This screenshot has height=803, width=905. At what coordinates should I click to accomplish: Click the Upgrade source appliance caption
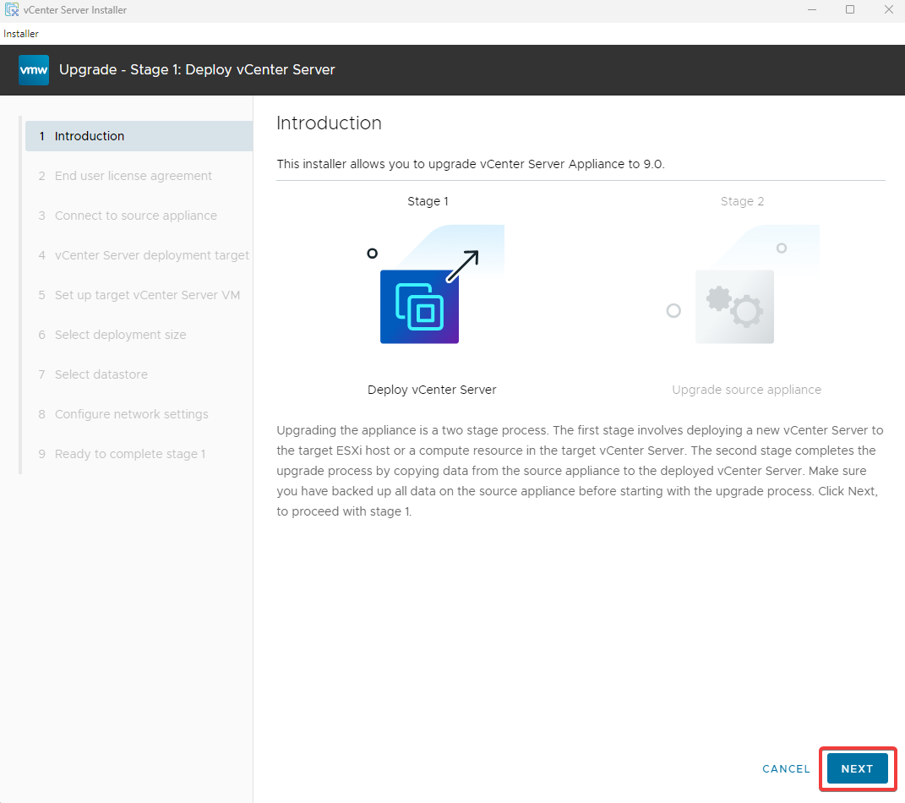[x=746, y=390]
